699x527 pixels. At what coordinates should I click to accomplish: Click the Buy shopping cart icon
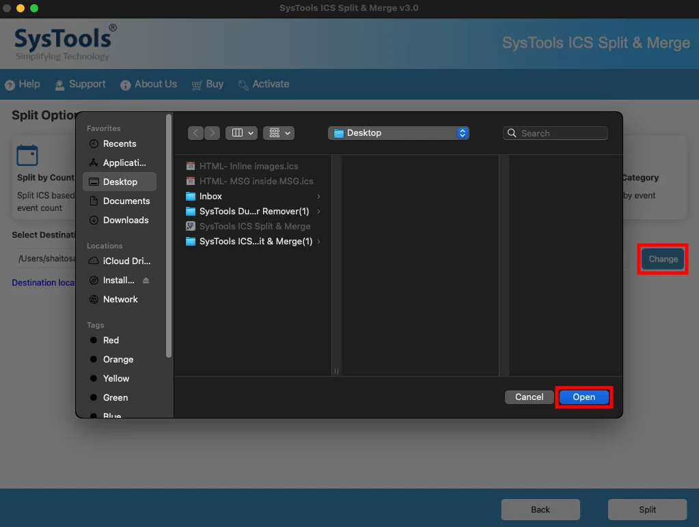(x=197, y=85)
